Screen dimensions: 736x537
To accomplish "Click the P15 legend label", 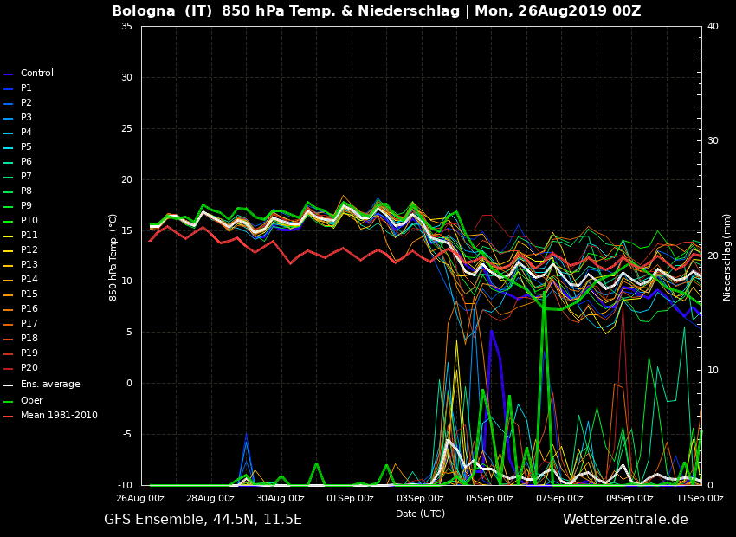I will [29, 294].
